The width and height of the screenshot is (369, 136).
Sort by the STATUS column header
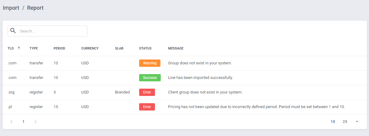pyautogui.click(x=145, y=48)
